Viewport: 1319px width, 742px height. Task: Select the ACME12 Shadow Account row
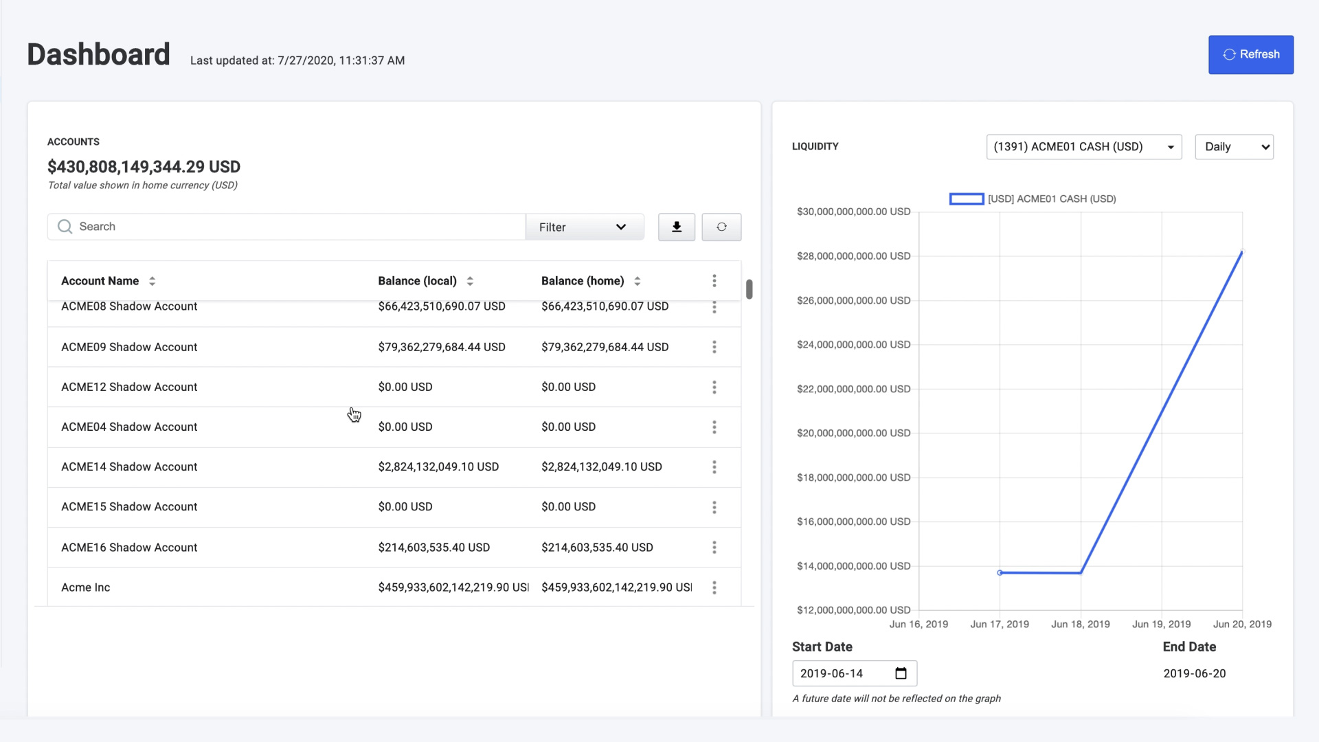click(129, 387)
